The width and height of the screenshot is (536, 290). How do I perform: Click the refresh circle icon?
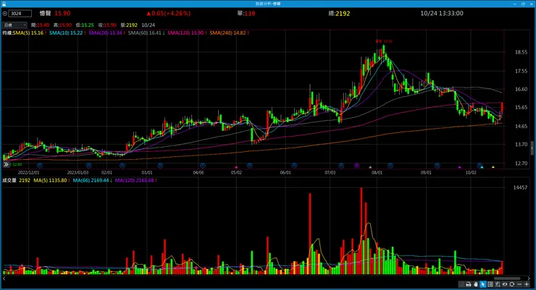(x=511, y=284)
